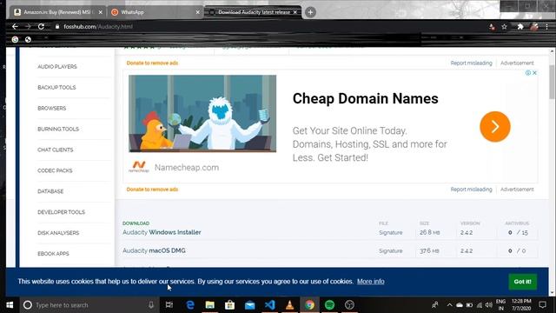Viewport: 556px width, 313px height.
Task: Open VLC media player from the taskbar
Action: 289,305
